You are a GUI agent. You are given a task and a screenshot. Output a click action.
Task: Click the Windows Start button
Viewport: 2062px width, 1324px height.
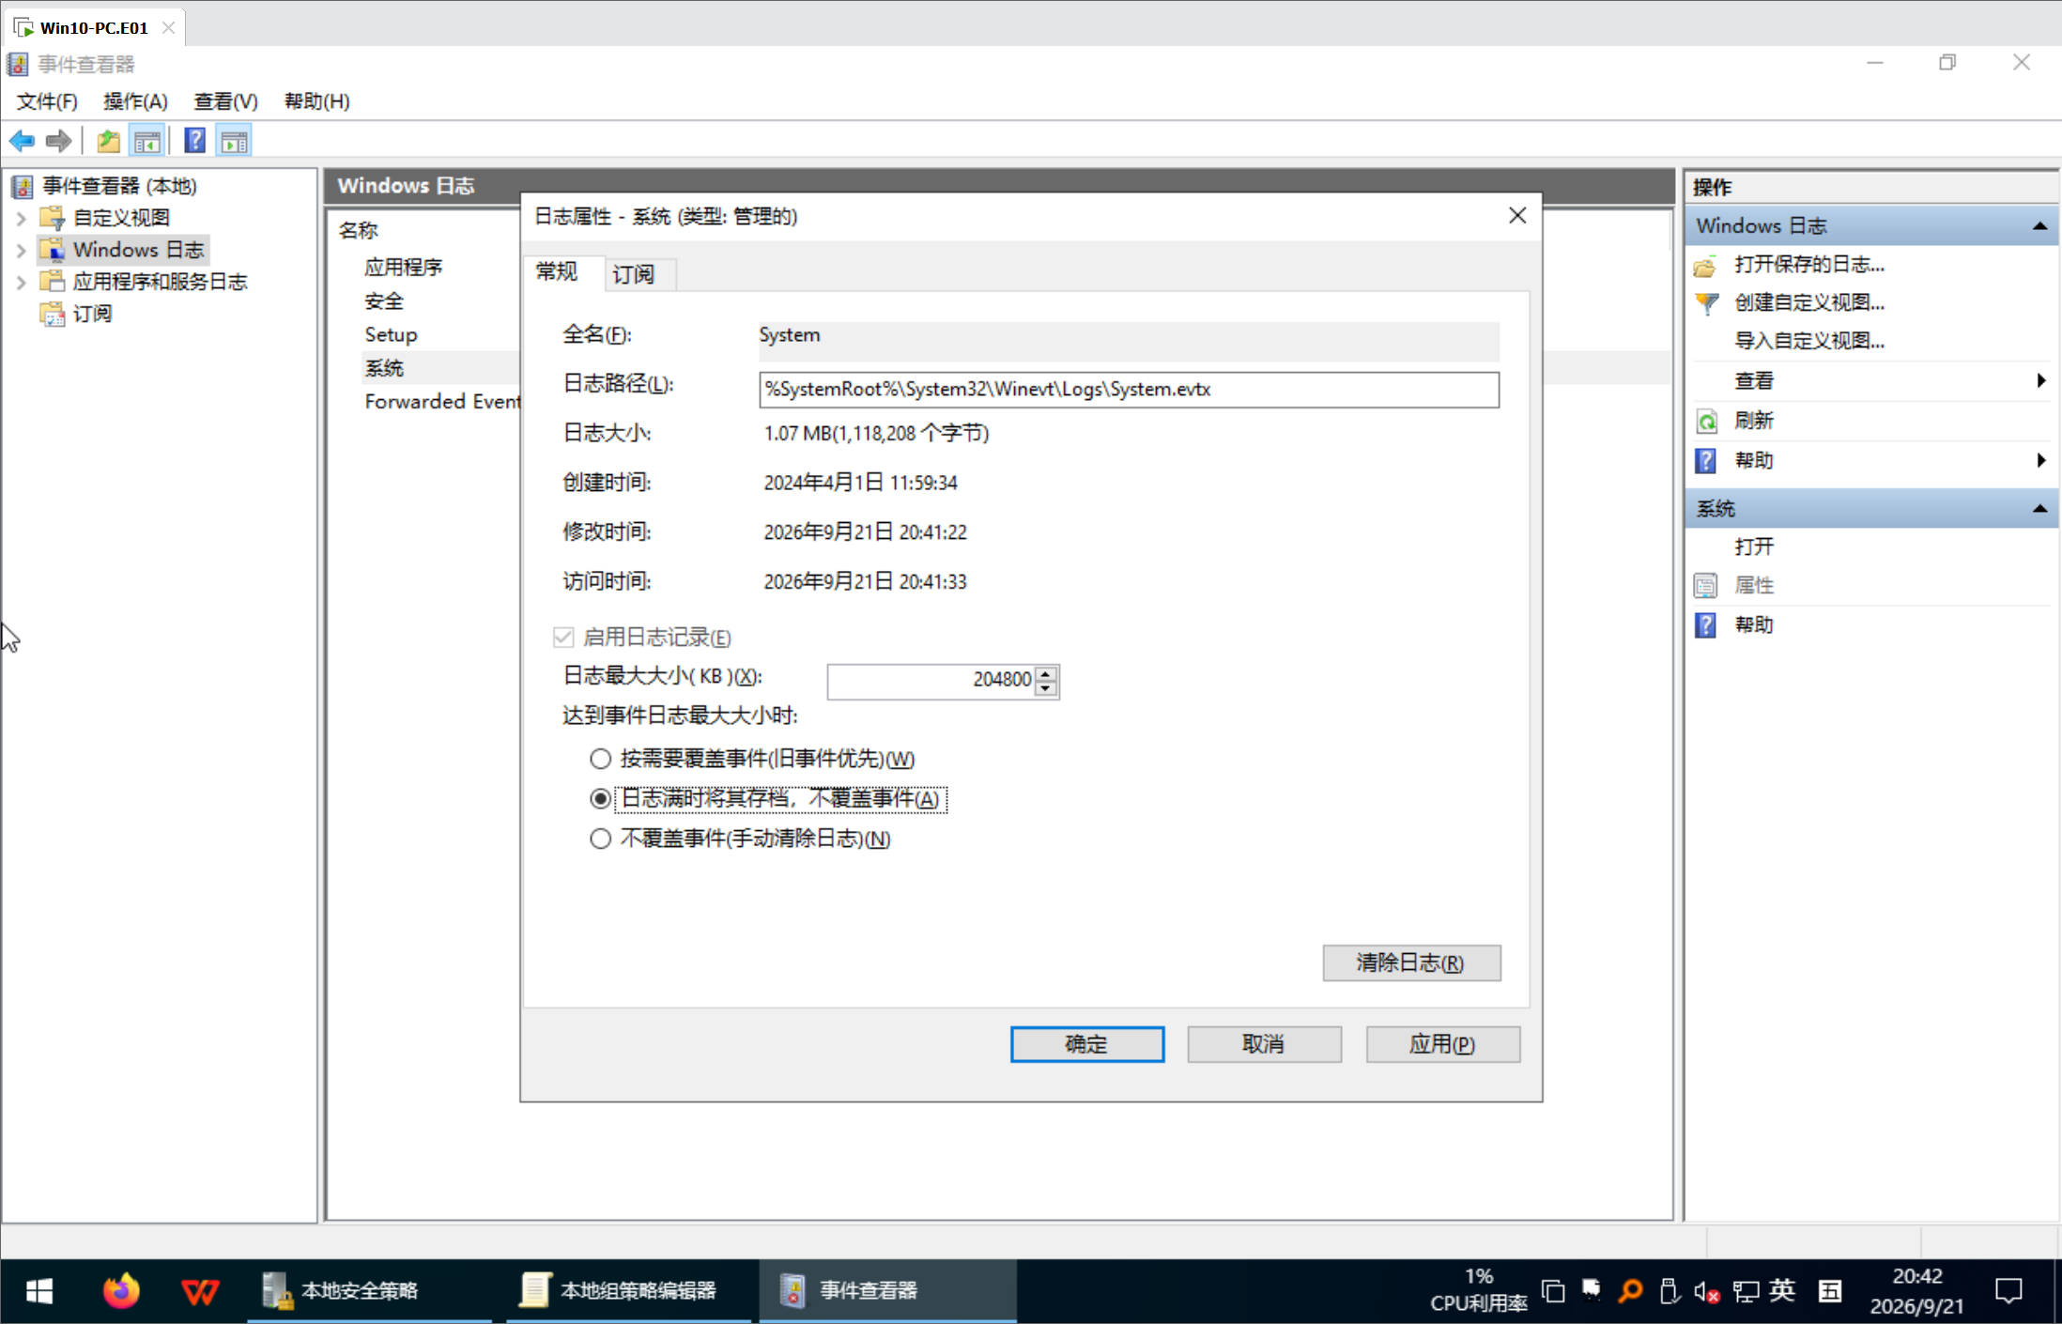click(39, 1291)
